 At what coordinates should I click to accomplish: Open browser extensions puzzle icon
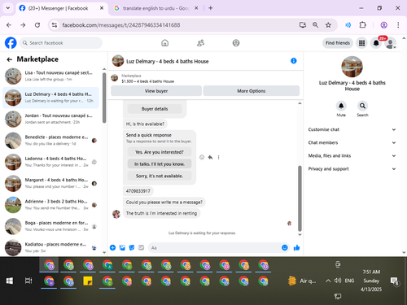tap(362, 25)
